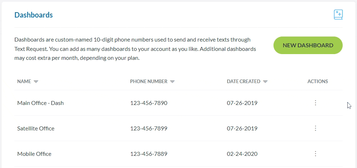
Task: Click phone number 123-456-7890
Action: (149, 103)
